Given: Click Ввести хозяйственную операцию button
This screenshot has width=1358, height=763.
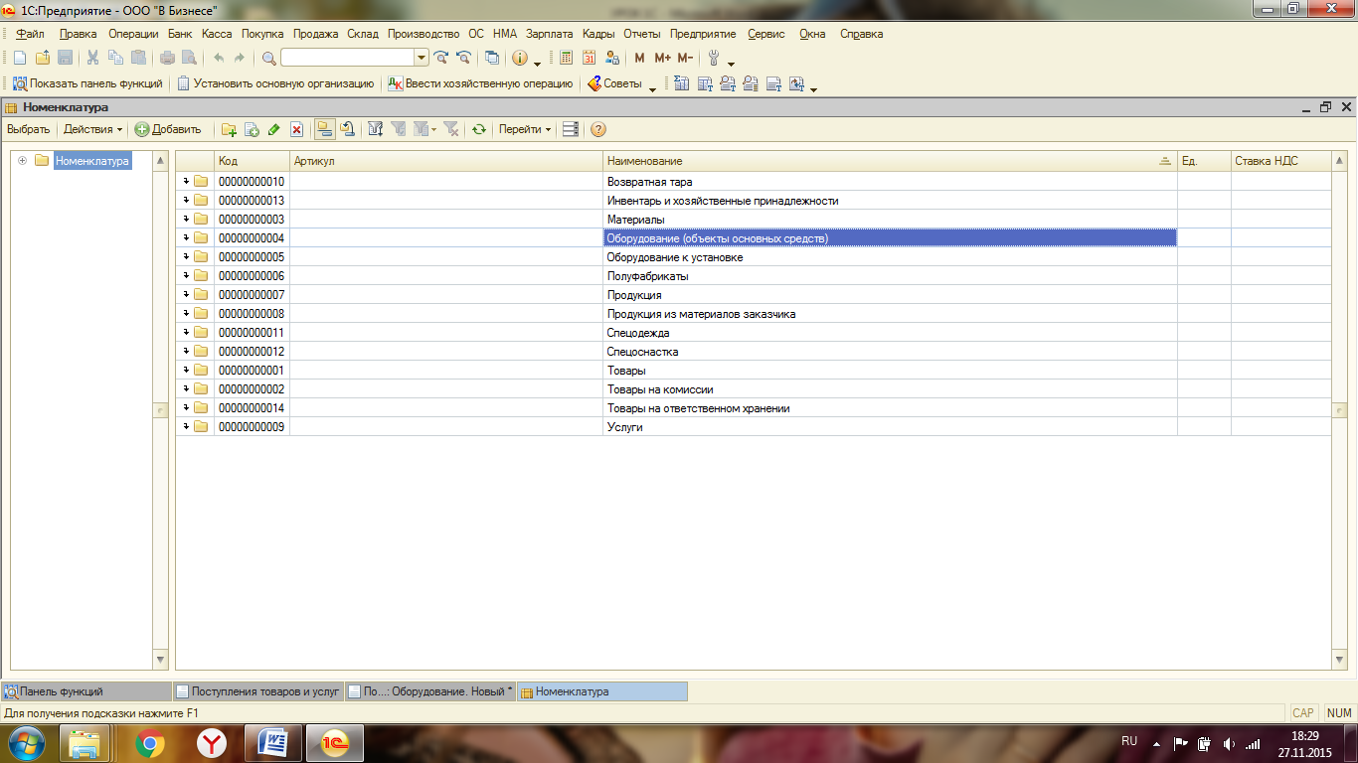Looking at the screenshot, I should coord(480,83).
